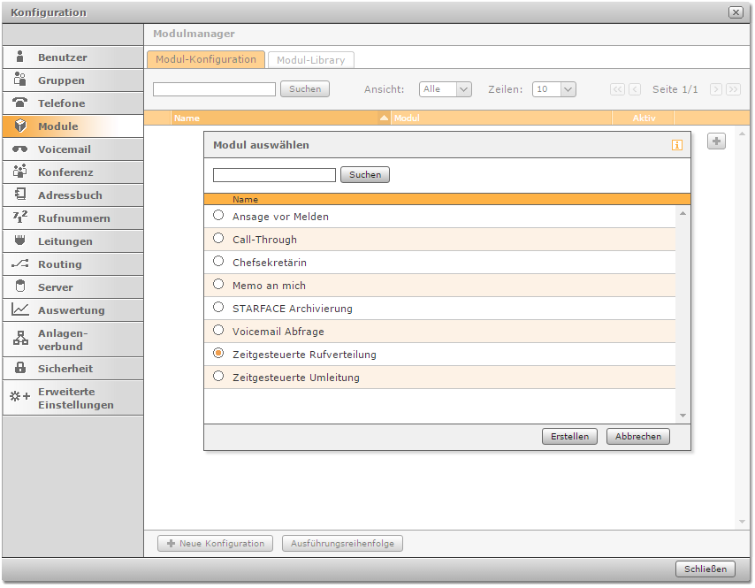Choose the Chefsekretärin module option
Screen dimensions: 755x588
click(x=218, y=262)
